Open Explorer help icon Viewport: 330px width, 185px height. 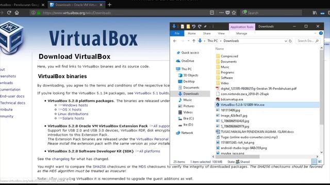pyautogui.click(x=321, y=33)
